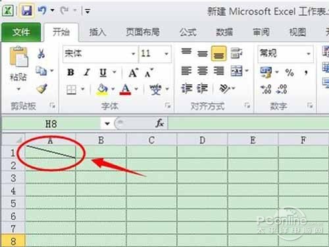Switch to the 数据 (Data) tab
The height and width of the screenshot is (247, 329).
click(x=224, y=32)
